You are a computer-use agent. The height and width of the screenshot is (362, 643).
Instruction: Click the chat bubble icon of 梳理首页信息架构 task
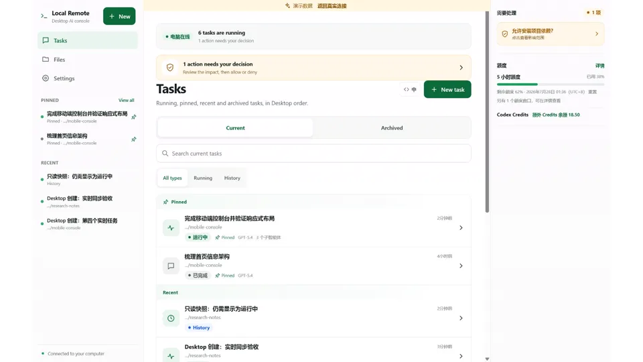[x=171, y=266]
